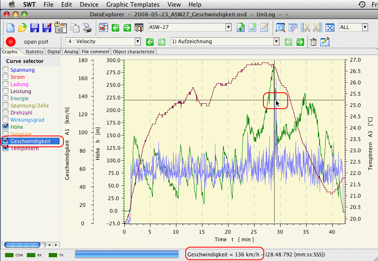Open the 1) Aufzeichnung record dropdown
This screenshot has height=261, width=378.
pyautogui.click(x=276, y=42)
